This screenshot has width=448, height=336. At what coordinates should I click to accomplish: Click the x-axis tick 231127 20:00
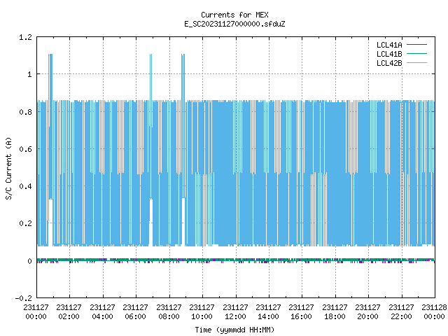tap(367, 312)
